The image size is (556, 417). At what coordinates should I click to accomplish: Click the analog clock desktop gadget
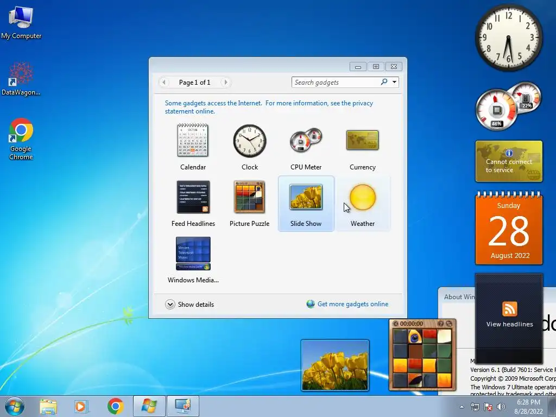(x=508, y=37)
